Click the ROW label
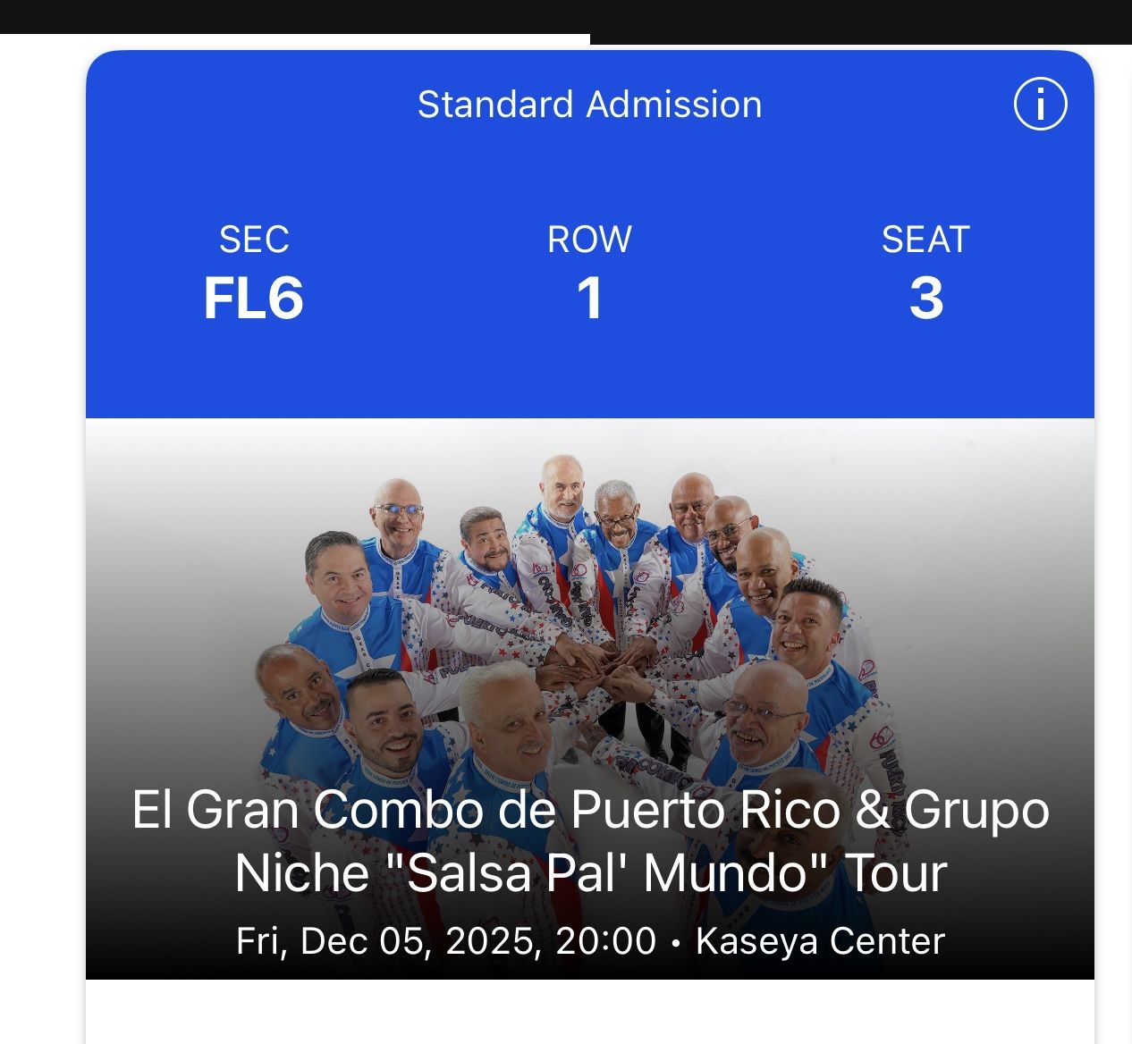Viewport: 1132px width, 1044px height. (589, 240)
